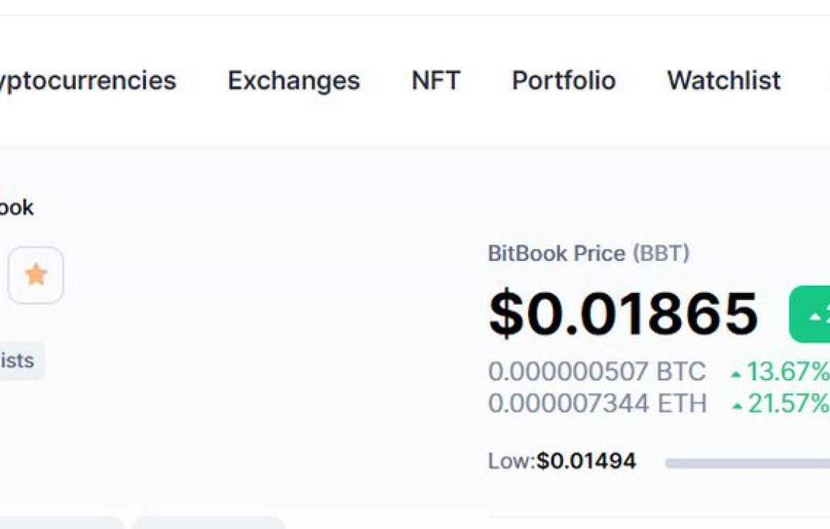Click the $0.01865 price value
The height and width of the screenshot is (529, 830).
(623, 315)
